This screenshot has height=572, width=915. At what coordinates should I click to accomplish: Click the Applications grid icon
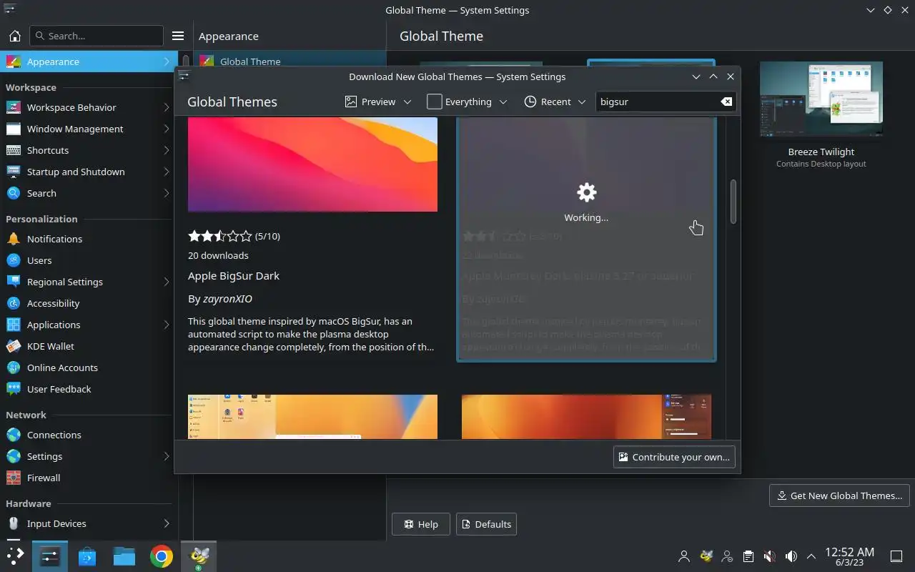(x=14, y=325)
